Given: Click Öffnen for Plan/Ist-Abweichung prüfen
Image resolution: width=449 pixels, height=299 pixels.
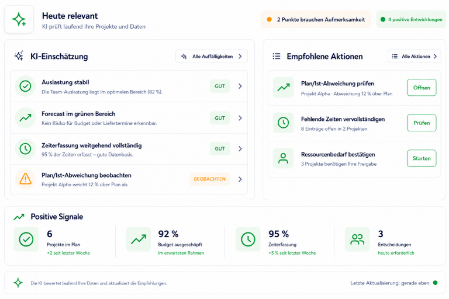Looking at the screenshot, I should pyautogui.click(x=422, y=88).
